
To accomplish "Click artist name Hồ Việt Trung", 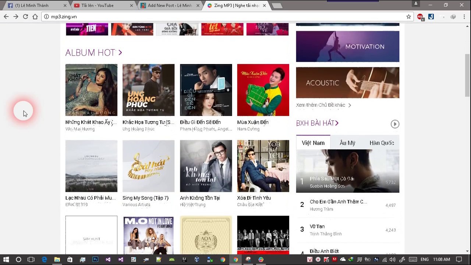I will coord(193,205).
